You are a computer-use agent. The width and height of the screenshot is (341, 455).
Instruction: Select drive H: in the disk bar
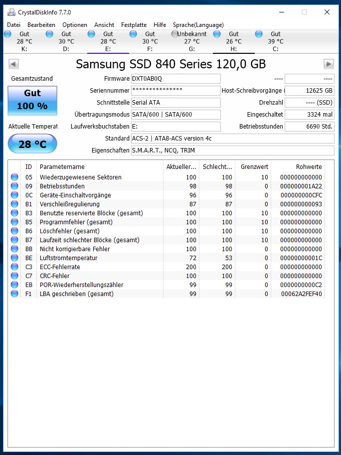(234, 41)
